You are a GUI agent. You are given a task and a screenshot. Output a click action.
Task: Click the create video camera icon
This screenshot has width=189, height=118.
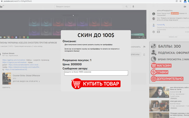(x=185, y=6)
